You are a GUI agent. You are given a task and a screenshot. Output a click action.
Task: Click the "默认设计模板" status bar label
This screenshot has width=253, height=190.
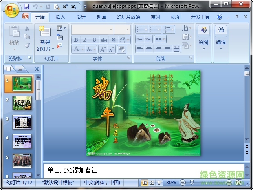(x=58, y=183)
